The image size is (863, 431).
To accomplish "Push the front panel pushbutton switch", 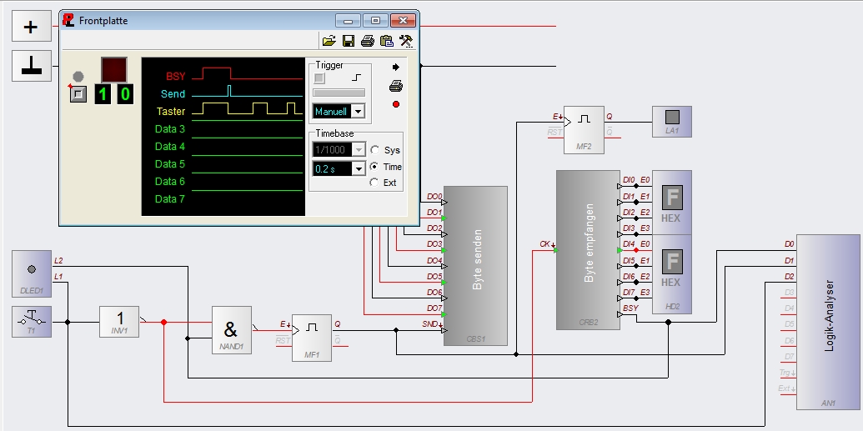I will click(78, 94).
